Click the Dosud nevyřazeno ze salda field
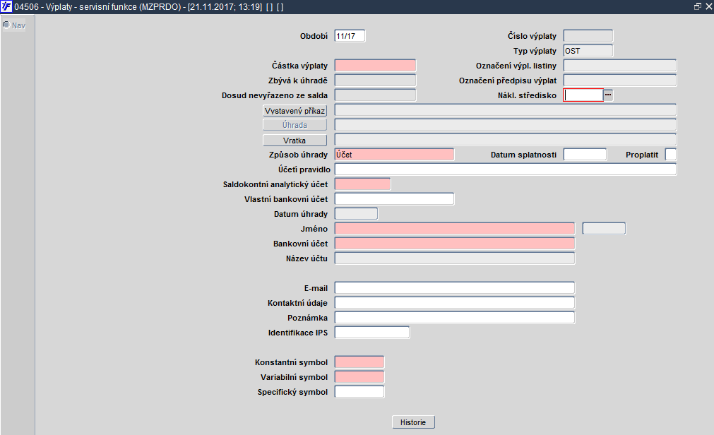 coord(375,95)
